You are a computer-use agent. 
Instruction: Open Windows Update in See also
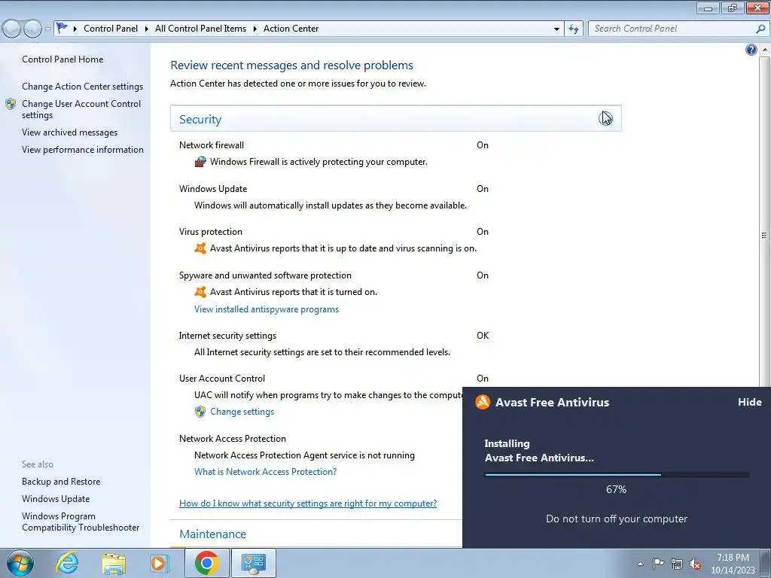click(56, 499)
